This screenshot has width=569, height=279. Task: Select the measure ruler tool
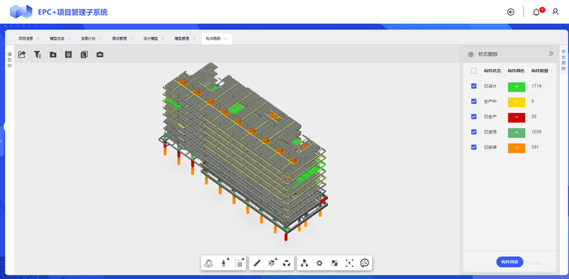pos(257,263)
